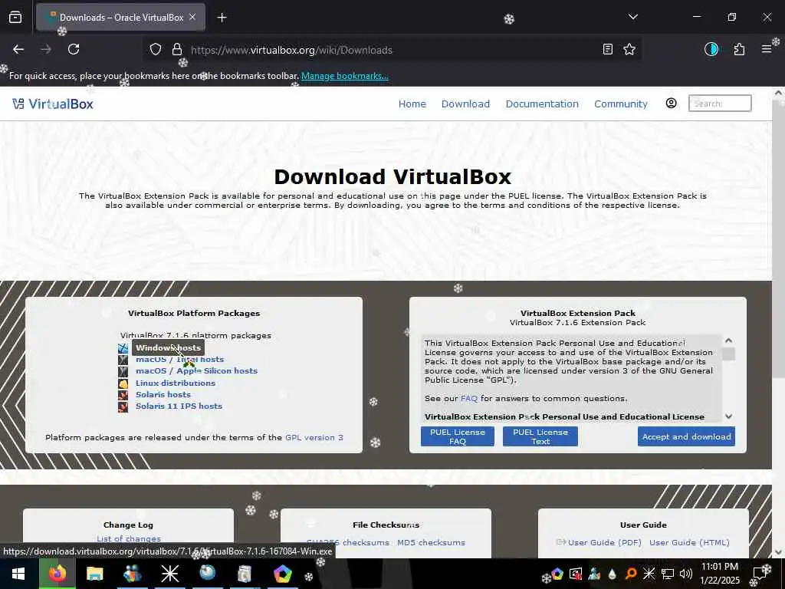Screen dimensions: 785x589
Task: Open the Firefox application menu (hamburger)
Action: pos(766,49)
